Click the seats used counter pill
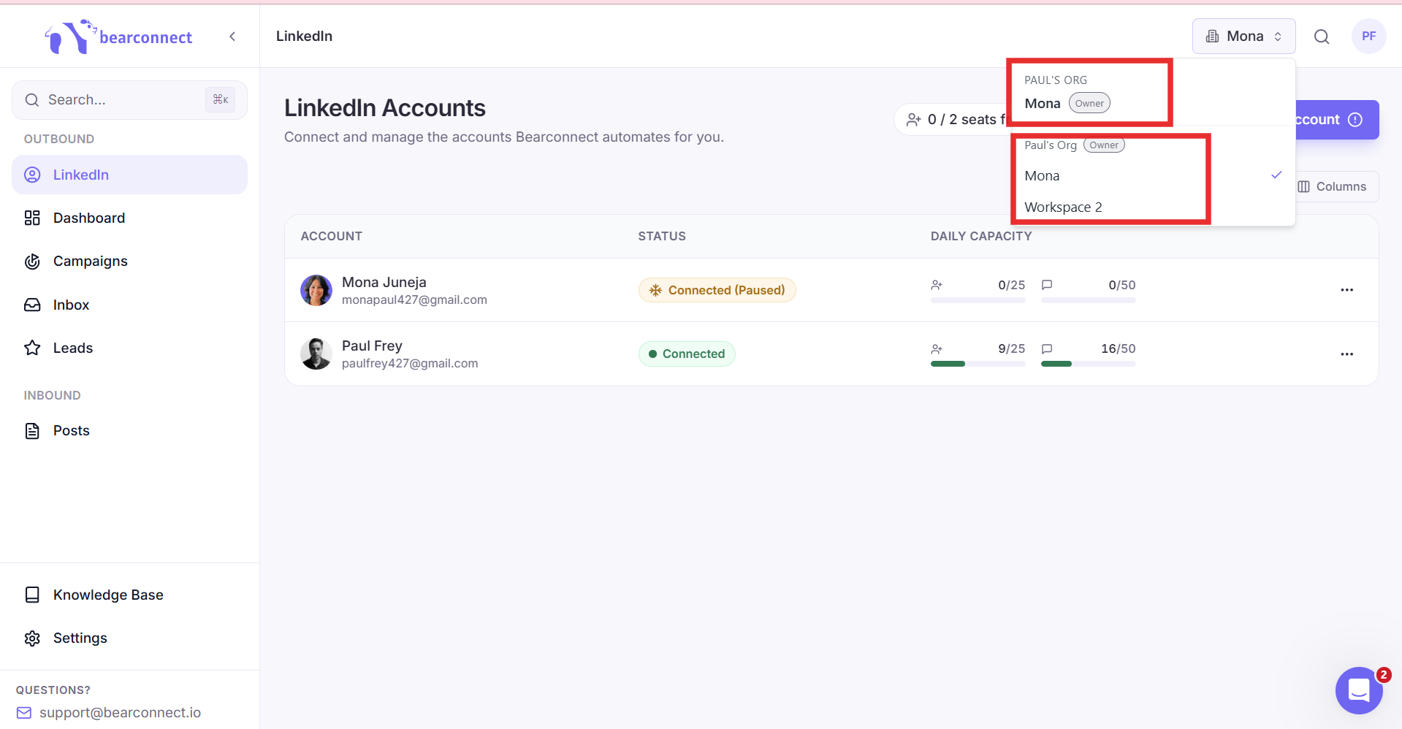 pyautogui.click(x=951, y=120)
